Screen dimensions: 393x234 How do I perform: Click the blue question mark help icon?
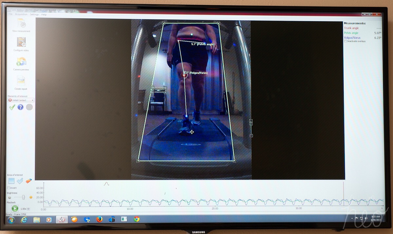tap(20, 107)
